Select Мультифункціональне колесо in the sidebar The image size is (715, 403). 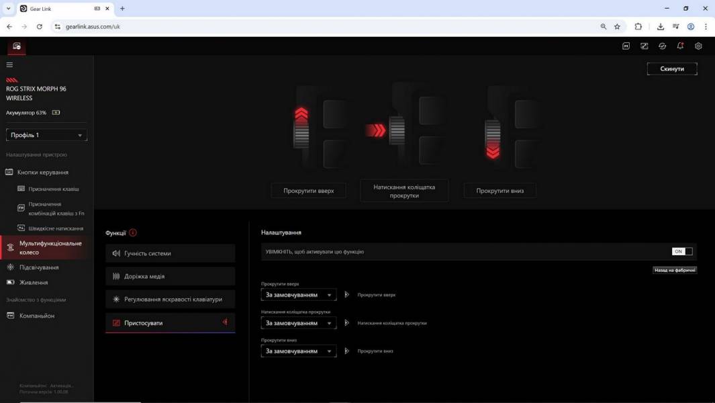46,248
